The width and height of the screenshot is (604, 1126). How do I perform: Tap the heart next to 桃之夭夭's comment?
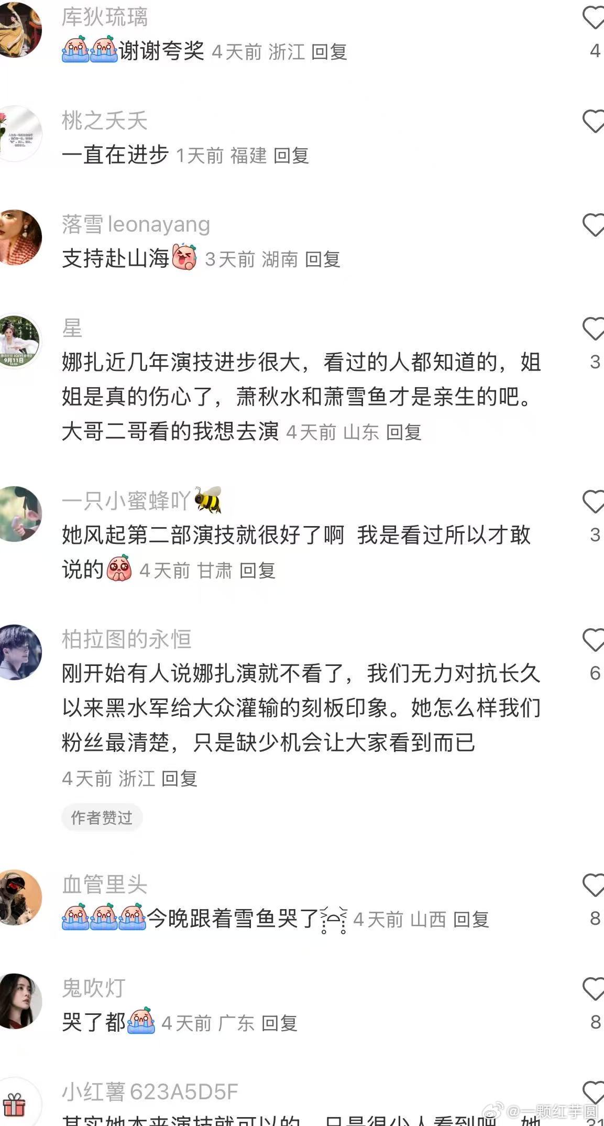click(594, 122)
